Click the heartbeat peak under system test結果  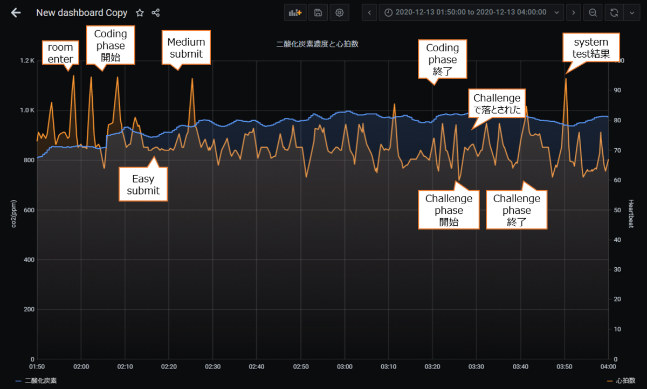click(x=566, y=79)
